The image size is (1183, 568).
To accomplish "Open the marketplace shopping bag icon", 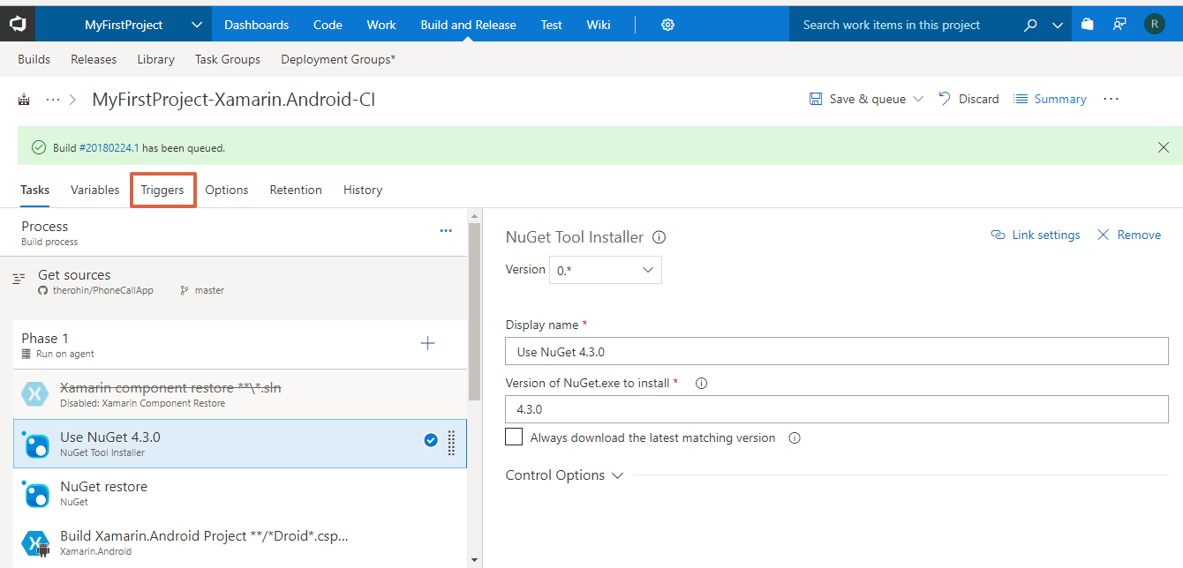I will [x=1088, y=25].
